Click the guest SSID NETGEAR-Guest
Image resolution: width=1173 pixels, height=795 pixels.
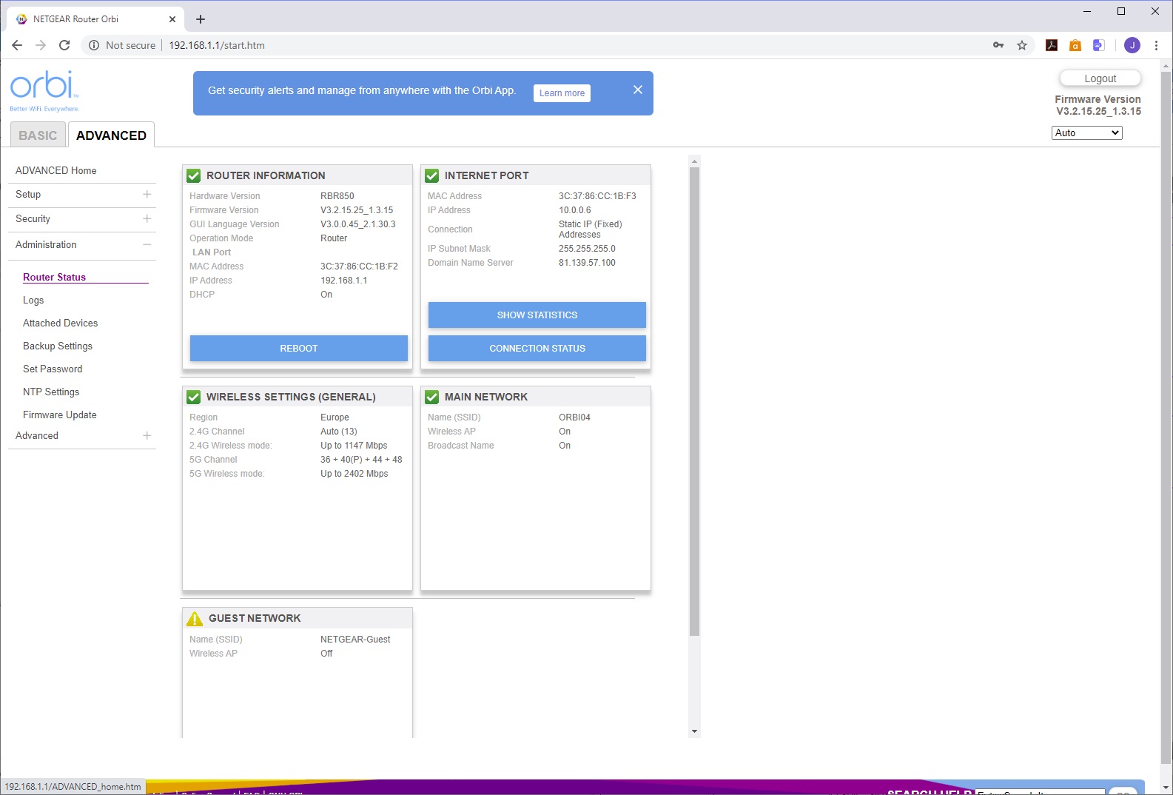[355, 640]
